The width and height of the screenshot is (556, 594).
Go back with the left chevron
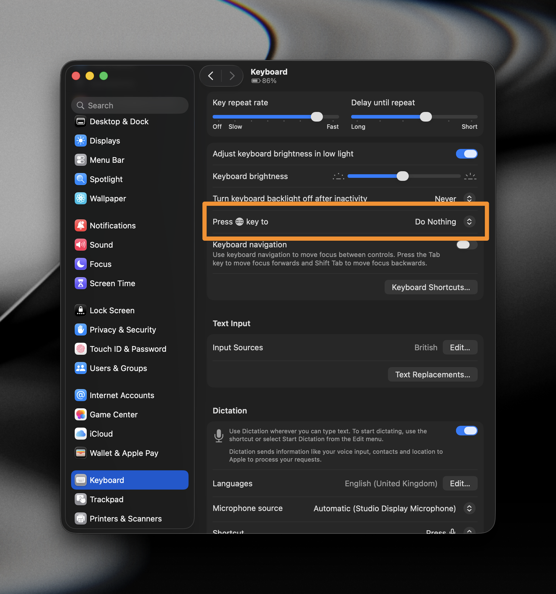(211, 76)
